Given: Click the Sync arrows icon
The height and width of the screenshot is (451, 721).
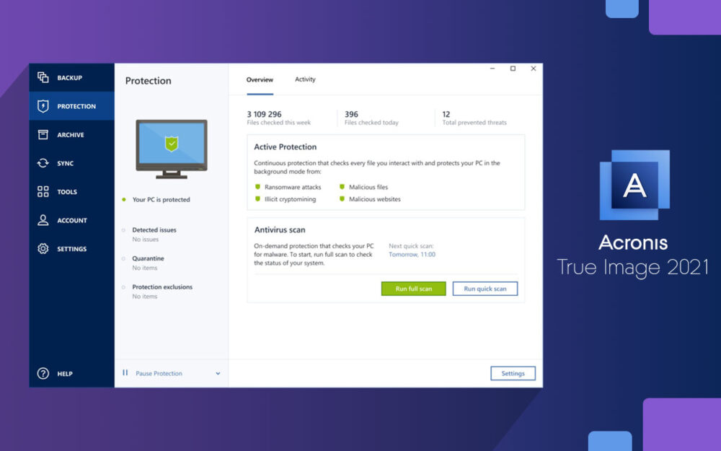Looking at the screenshot, I should click(43, 163).
